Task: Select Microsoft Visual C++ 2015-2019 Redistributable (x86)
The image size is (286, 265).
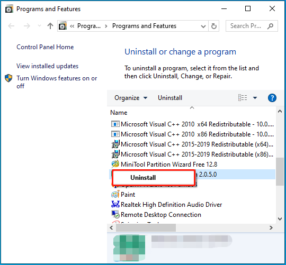Action: (192, 154)
